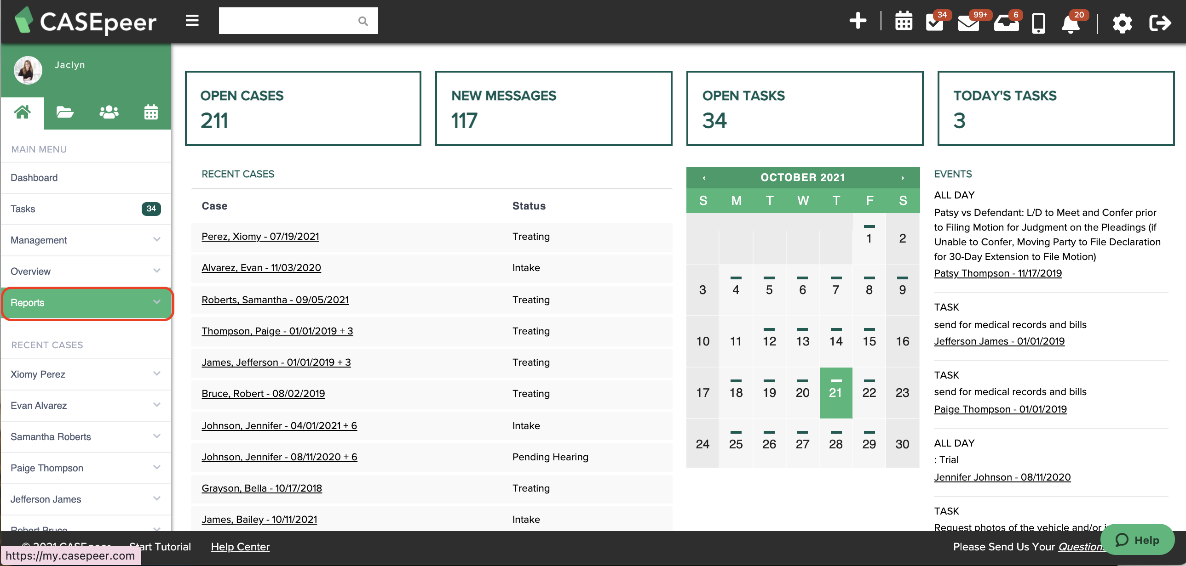Toggle the hamburger menu sidebar

192,21
